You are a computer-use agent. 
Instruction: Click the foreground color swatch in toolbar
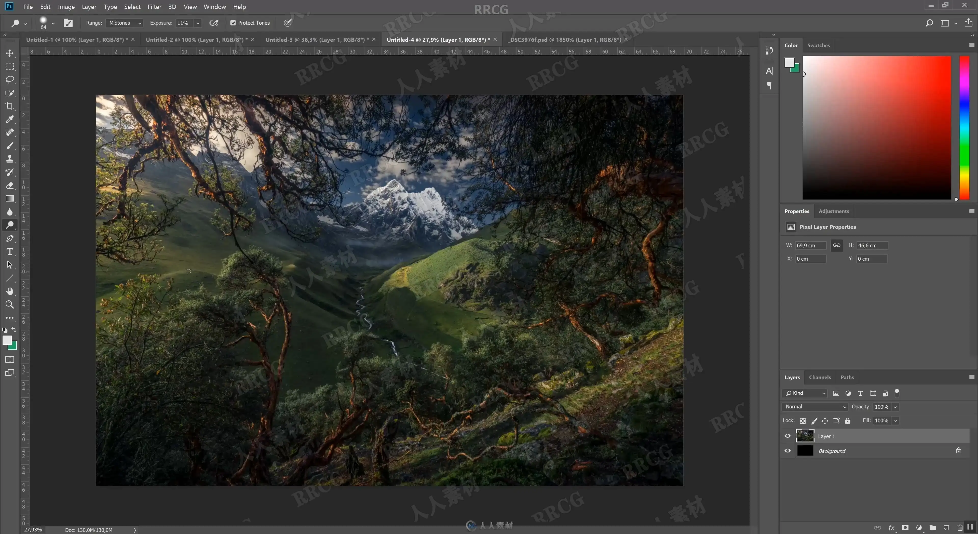pyautogui.click(x=7, y=340)
